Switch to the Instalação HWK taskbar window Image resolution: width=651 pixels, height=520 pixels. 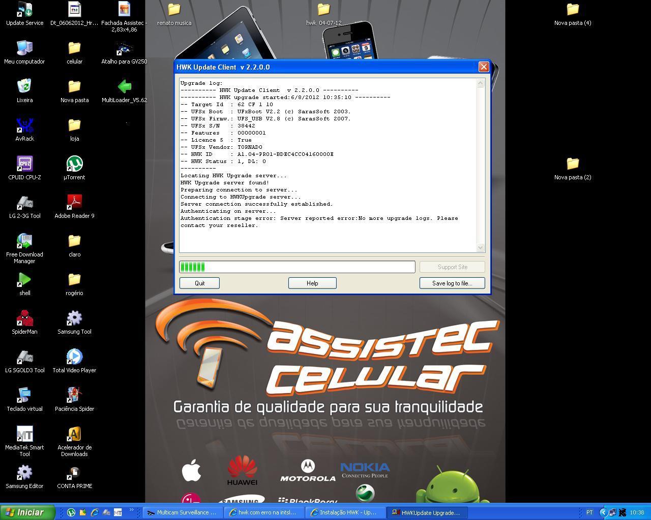coord(345,512)
